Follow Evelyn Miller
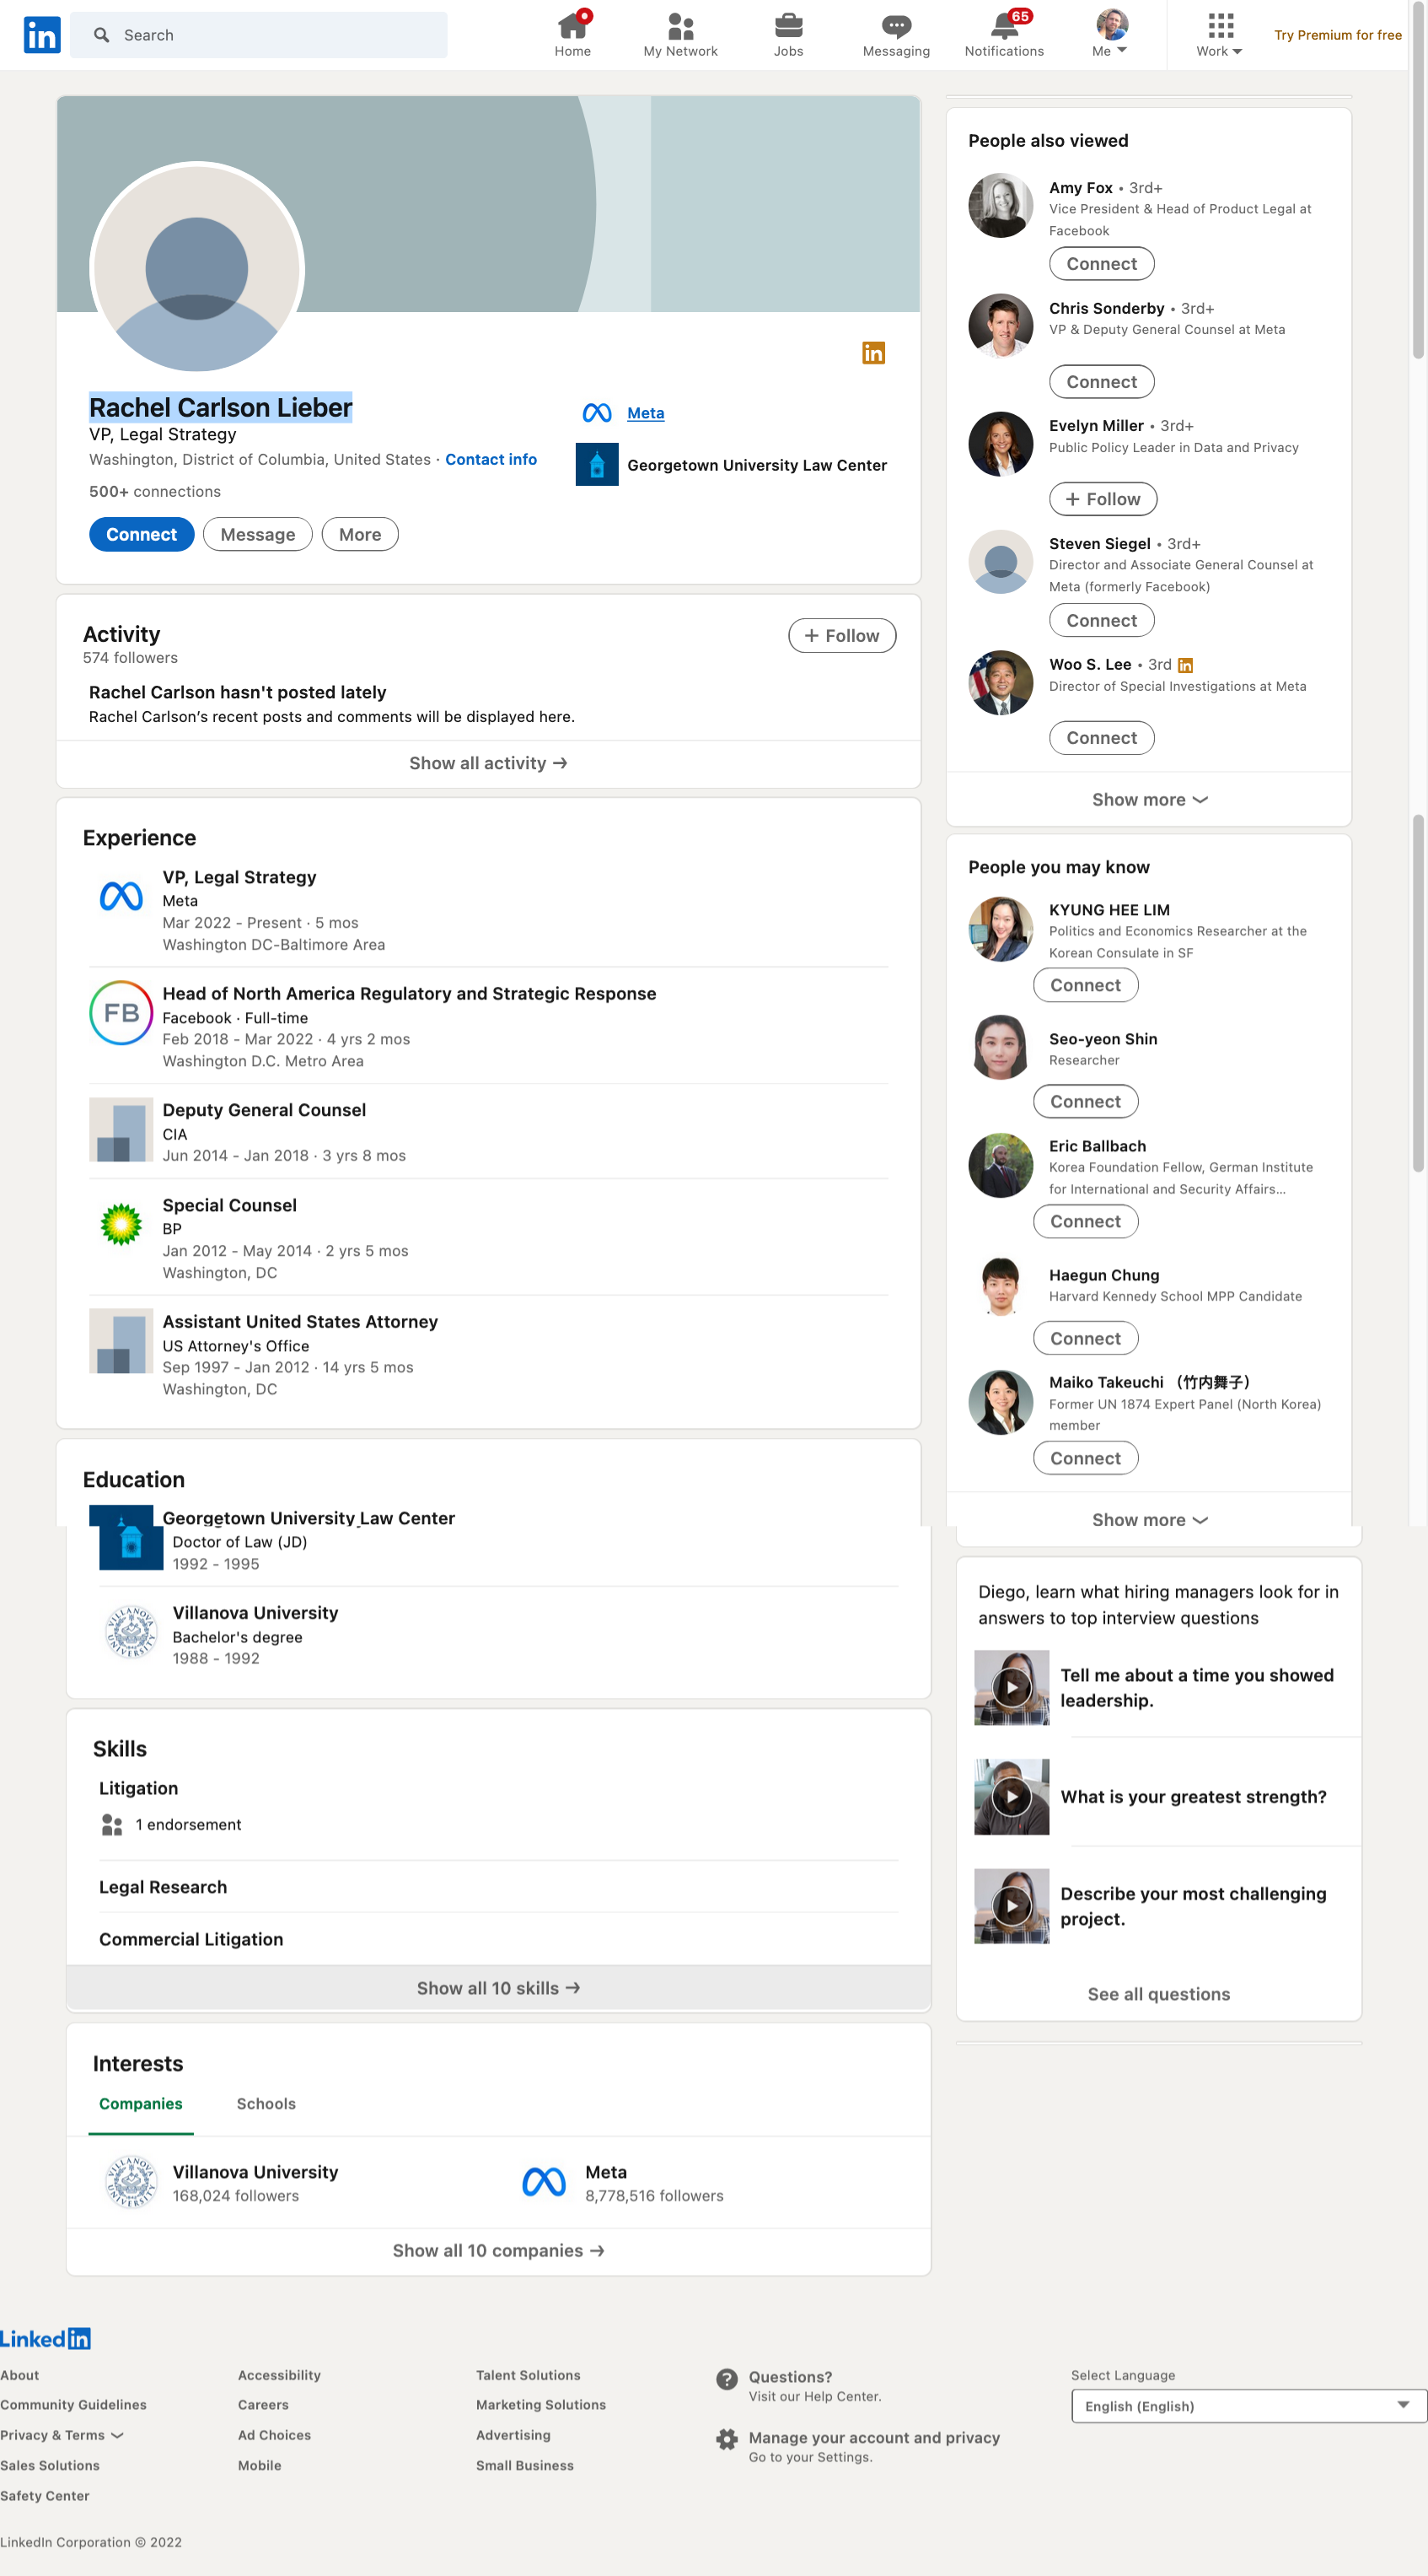1428x2576 pixels. [1103, 500]
